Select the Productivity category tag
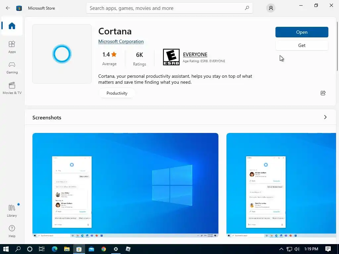The image size is (339, 254). [117, 93]
